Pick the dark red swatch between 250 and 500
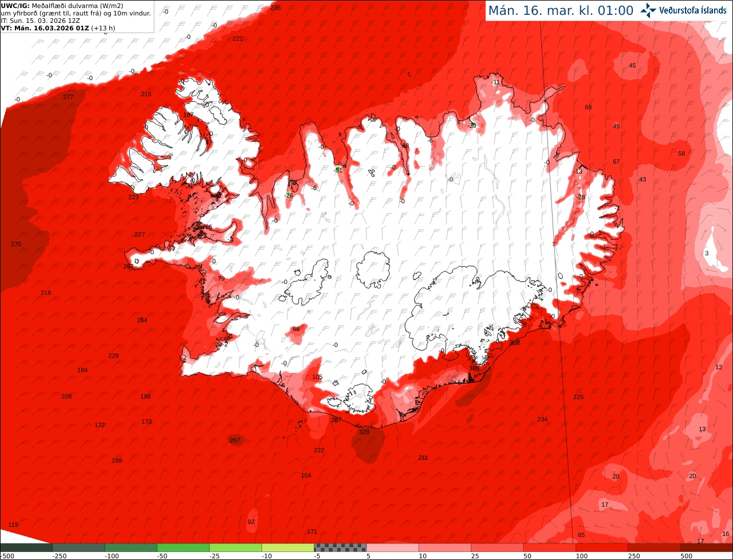Viewport: 733px width, 560px height. (x=655, y=547)
